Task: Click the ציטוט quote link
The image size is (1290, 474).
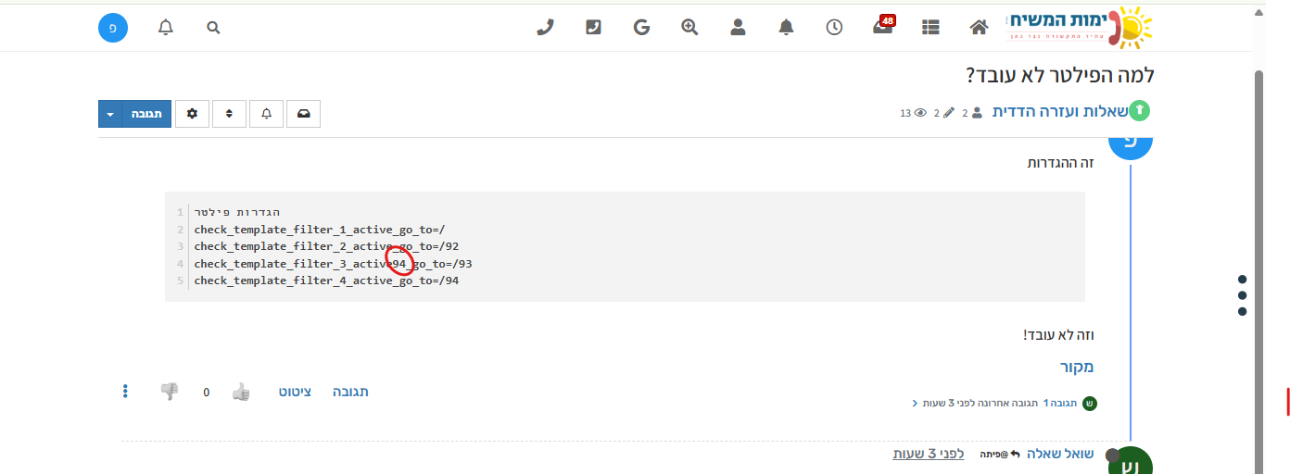Action: click(x=295, y=392)
